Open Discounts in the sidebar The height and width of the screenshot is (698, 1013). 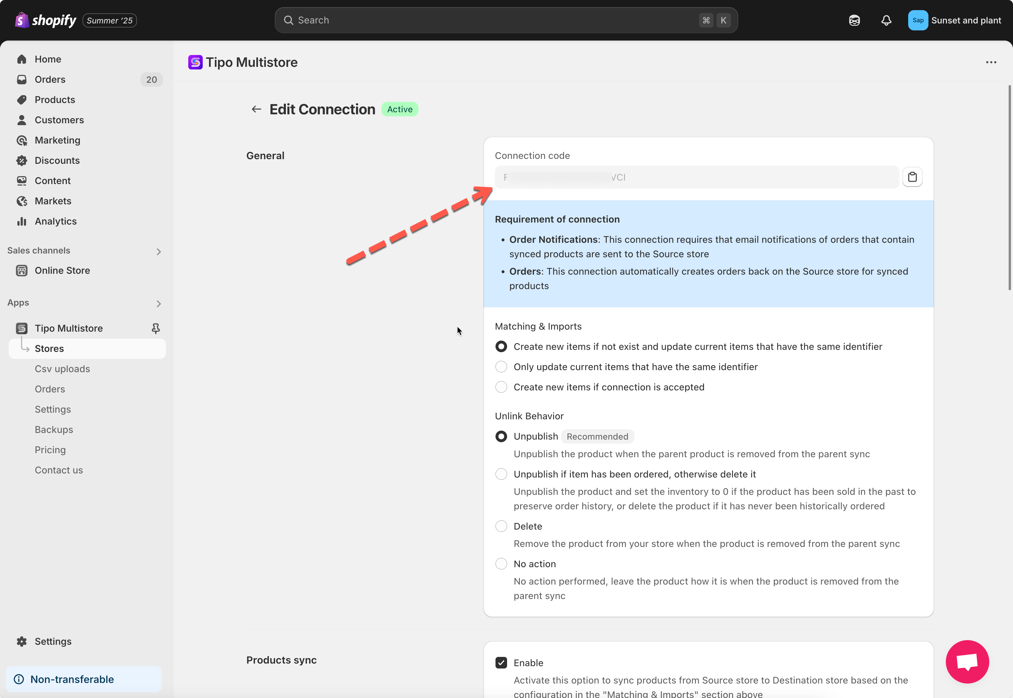pyautogui.click(x=87, y=161)
